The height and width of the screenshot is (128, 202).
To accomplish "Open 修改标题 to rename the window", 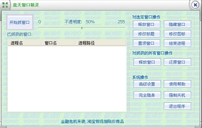I will (146, 34).
